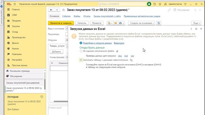Open the Производство section

[x=19, y=37]
